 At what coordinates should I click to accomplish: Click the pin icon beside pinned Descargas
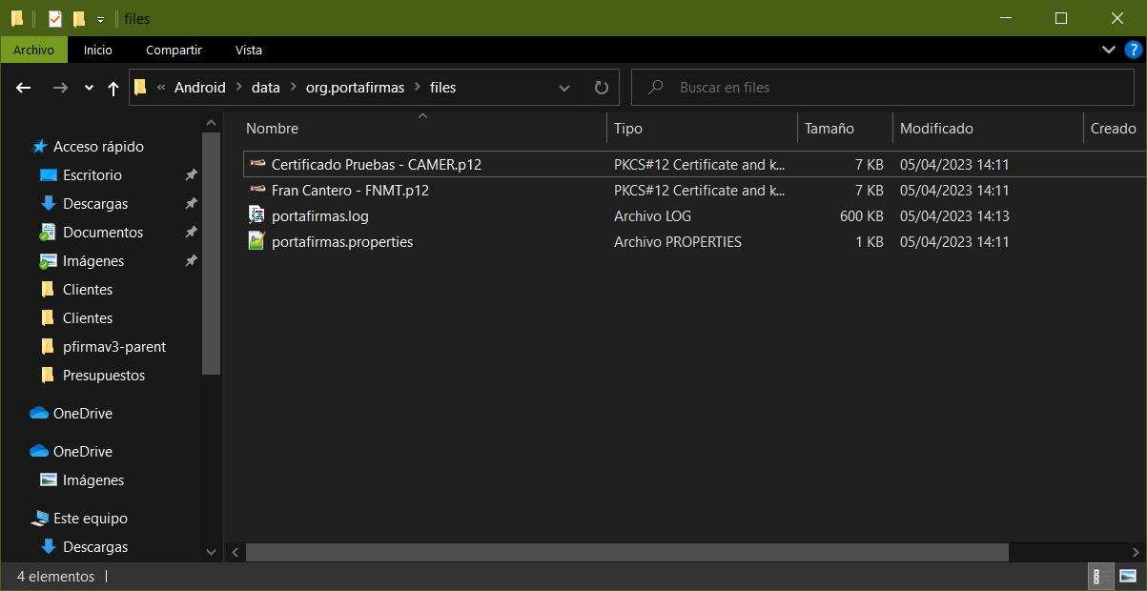(191, 204)
